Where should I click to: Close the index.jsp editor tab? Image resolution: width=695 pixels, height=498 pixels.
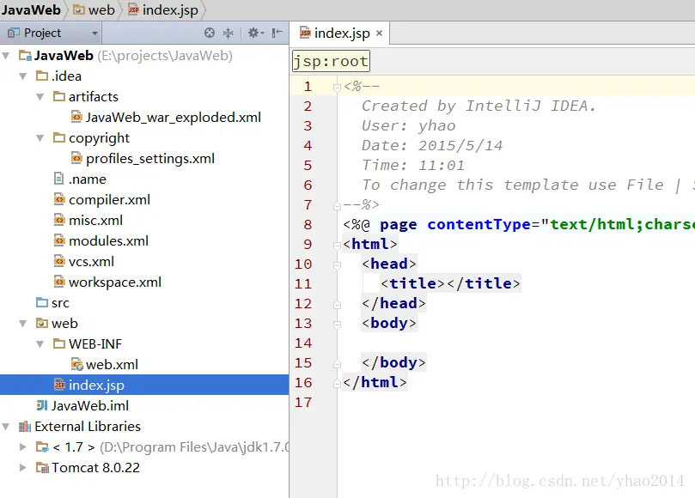(x=379, y=33)
